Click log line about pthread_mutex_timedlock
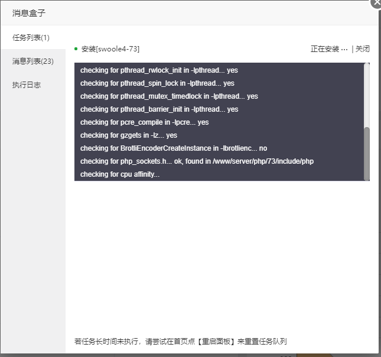Screen dimensions: 381x357 tap(169, 96)
